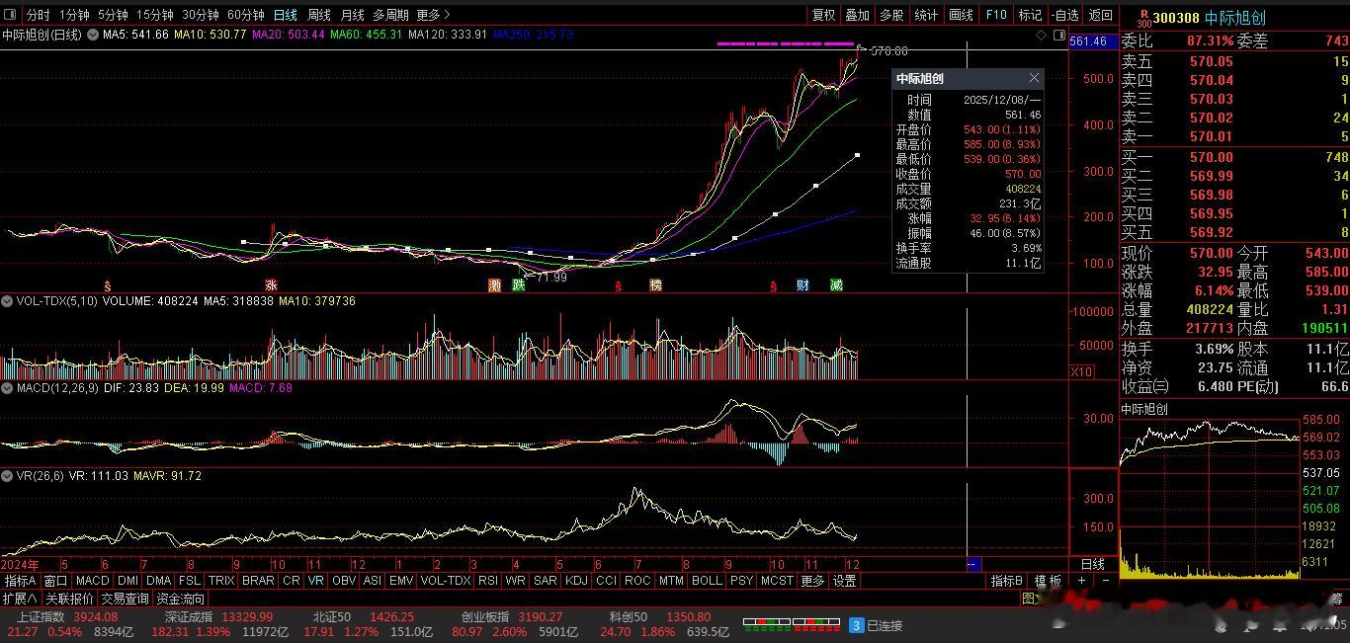Switch to 30分钟 period
The image size is (1350, 643).
[201, 15]
